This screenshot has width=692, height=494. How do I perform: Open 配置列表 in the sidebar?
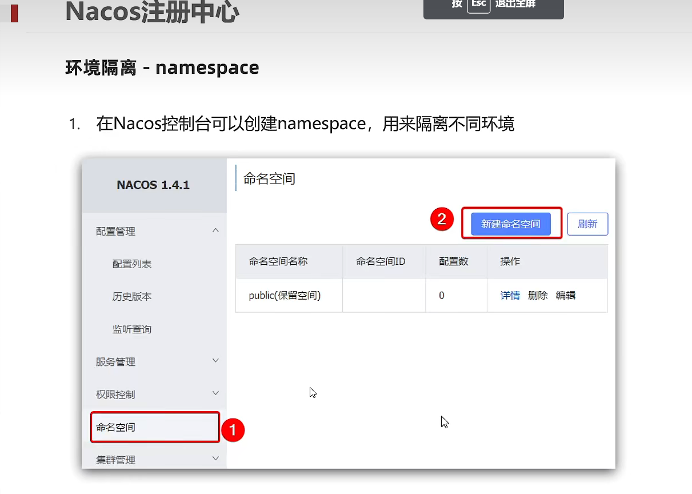tap(132, 264)
